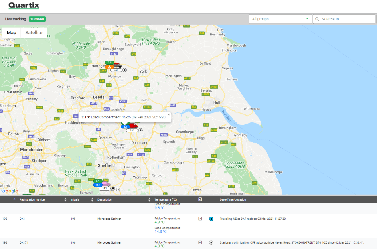
Task: Click the 2.1°C Load Compartment popup text
Action: pos(124,117)
